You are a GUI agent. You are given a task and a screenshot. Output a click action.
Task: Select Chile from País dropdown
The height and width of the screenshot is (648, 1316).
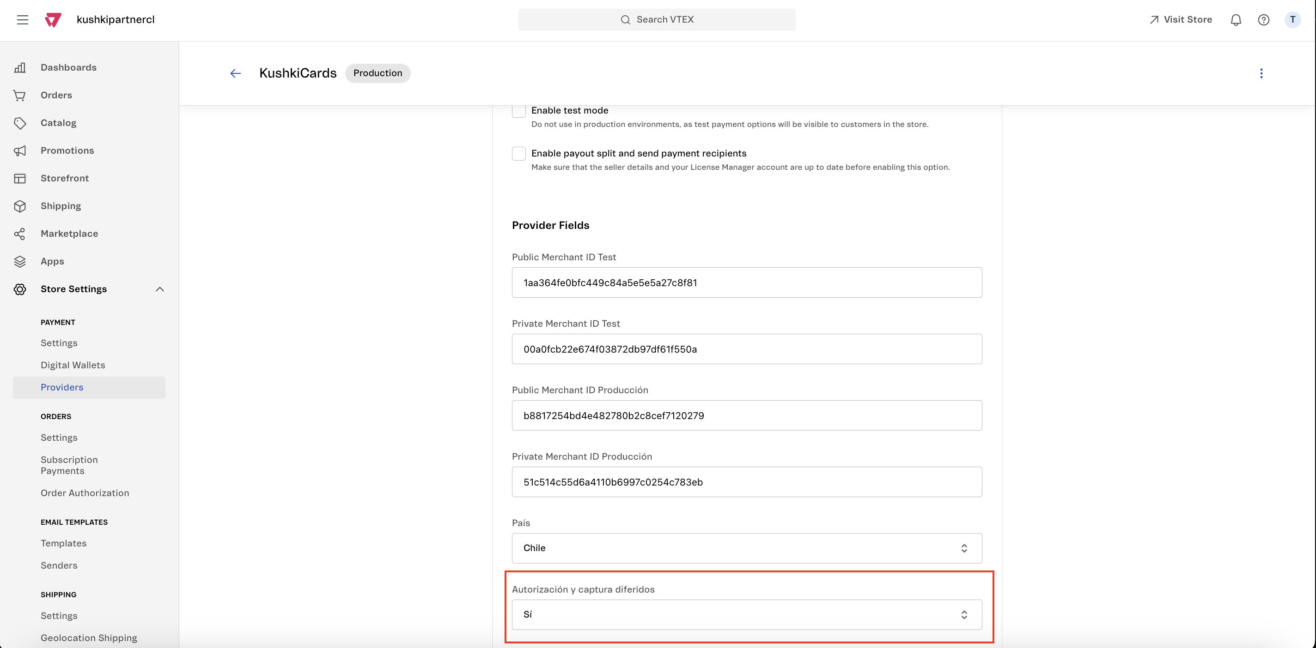746,548
